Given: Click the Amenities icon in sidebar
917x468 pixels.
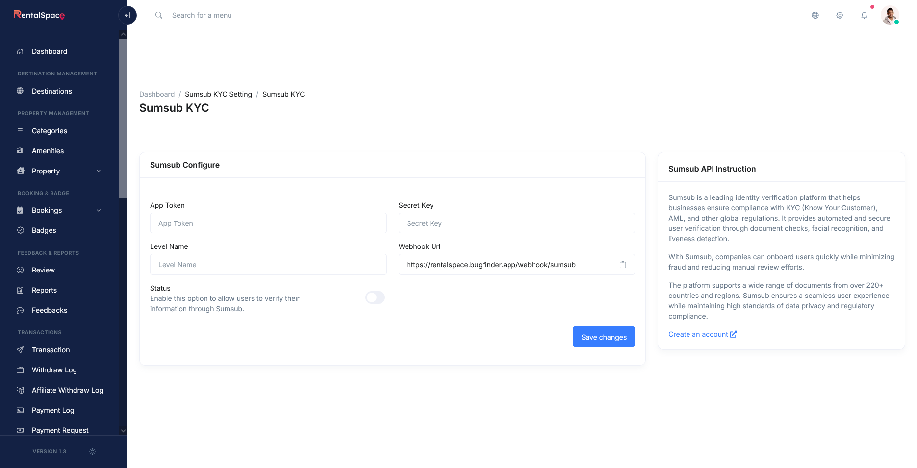Looking at the screenshot, I should coord(20,150).
